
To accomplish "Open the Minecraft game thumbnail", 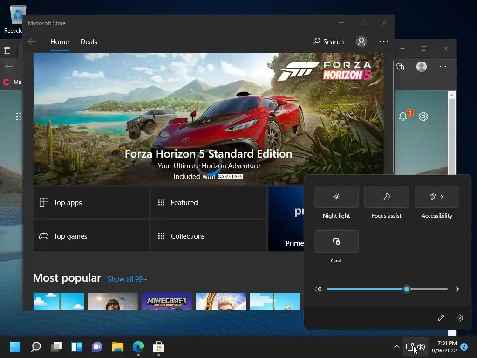I will tap(167, 302).
